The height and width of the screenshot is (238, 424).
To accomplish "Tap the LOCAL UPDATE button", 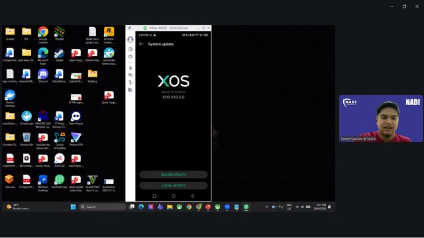I will pyautogui.click(x=174, y=186).
